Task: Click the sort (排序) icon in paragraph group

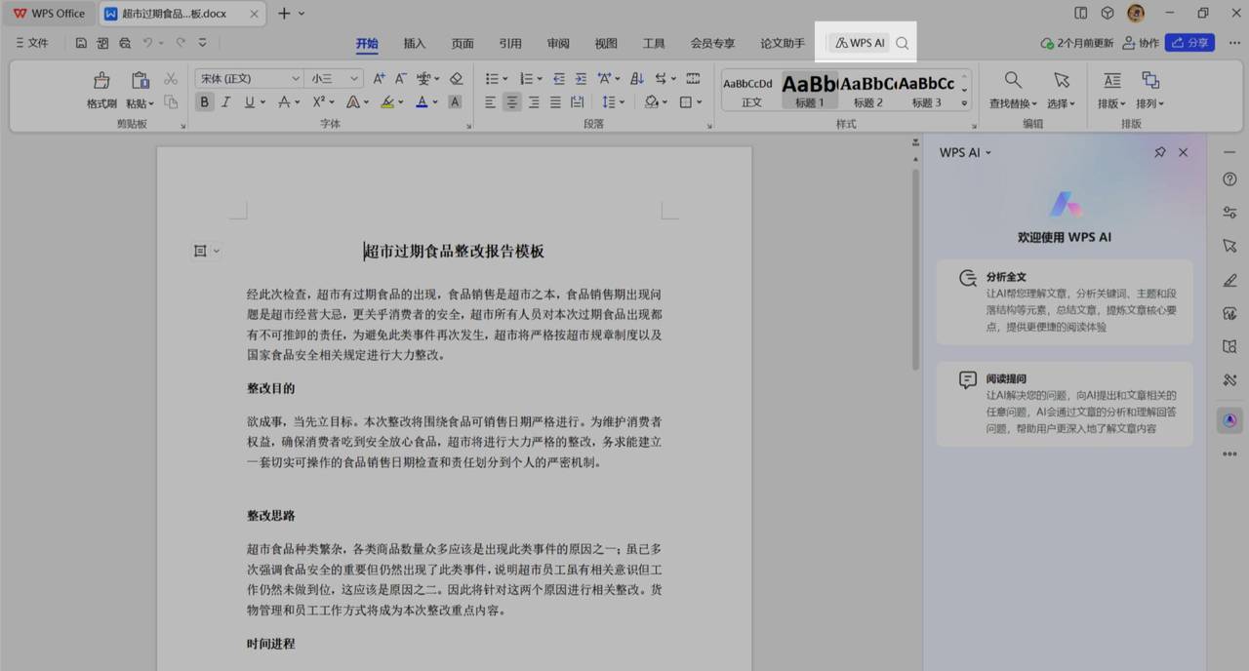Action: pyautogui.click(x=635, y=78)
